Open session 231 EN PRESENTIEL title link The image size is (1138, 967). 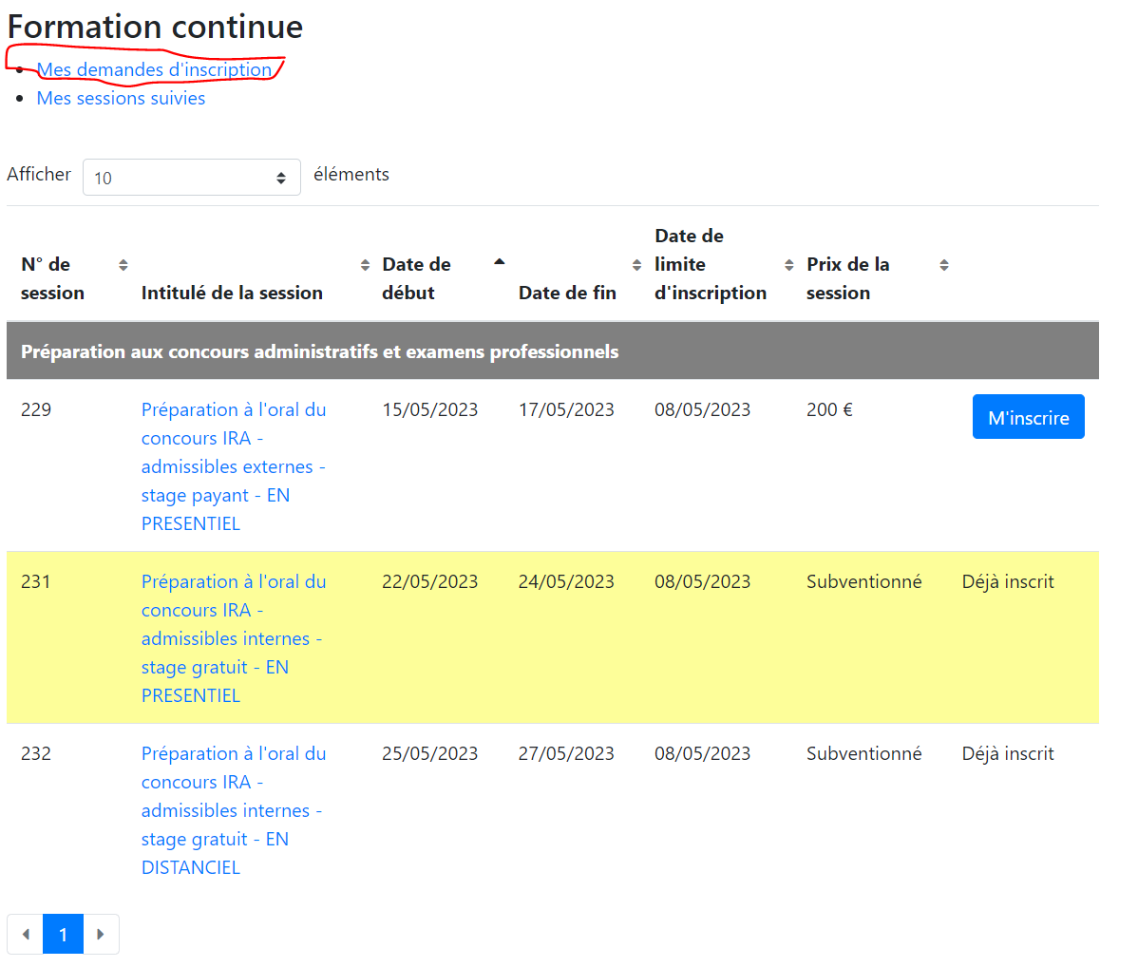(234, 638)
